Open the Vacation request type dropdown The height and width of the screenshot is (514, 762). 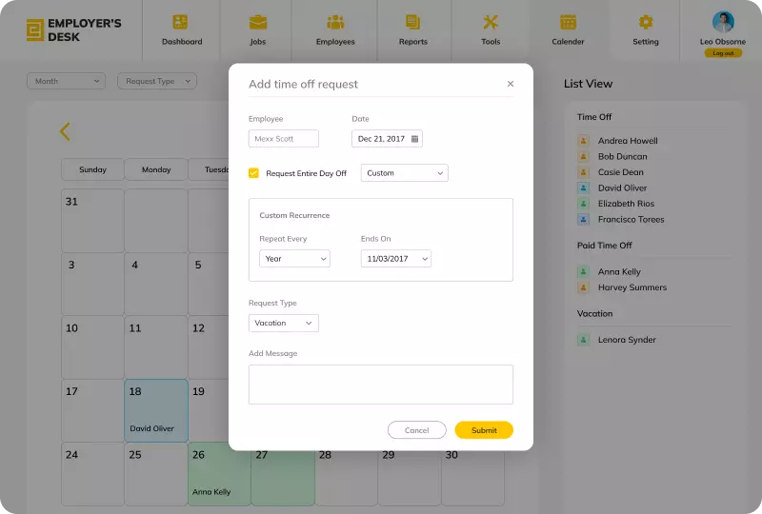283,324
